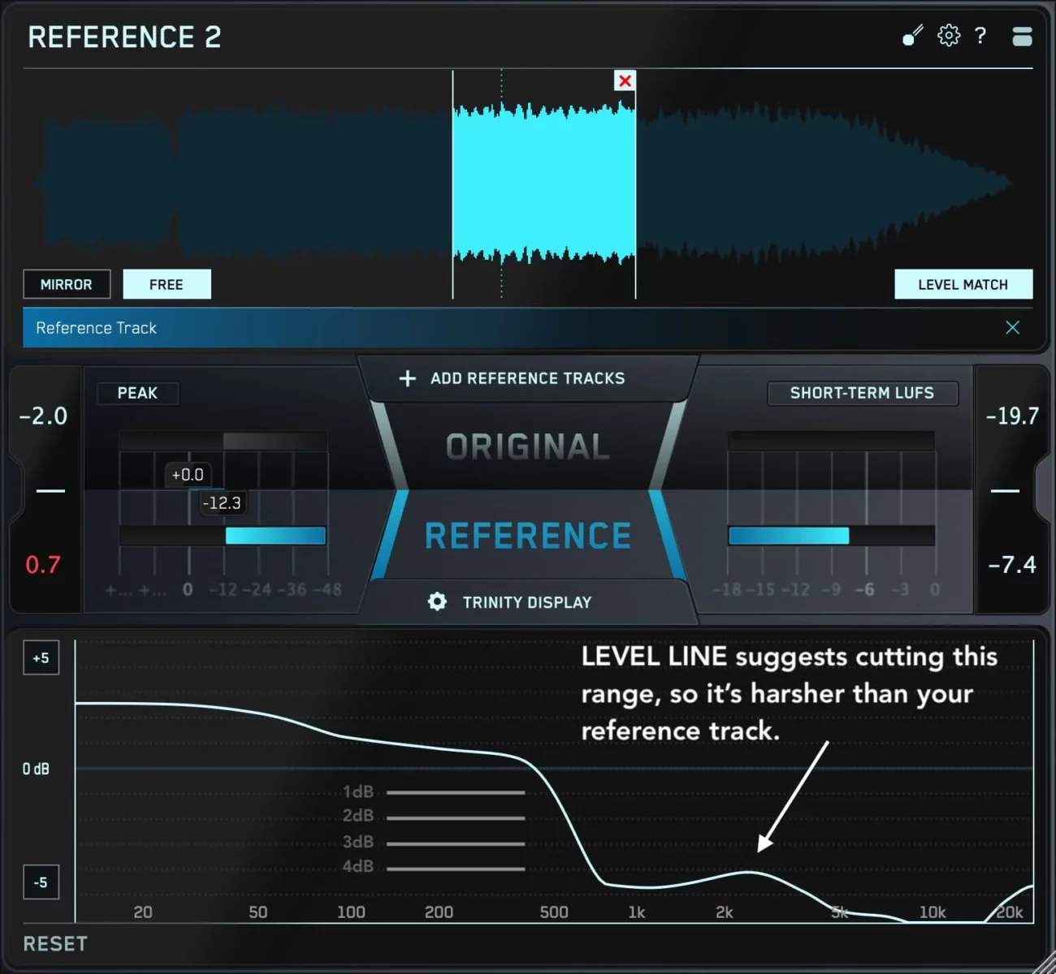Remove Reference Track with X icon

coord(1012,327)
